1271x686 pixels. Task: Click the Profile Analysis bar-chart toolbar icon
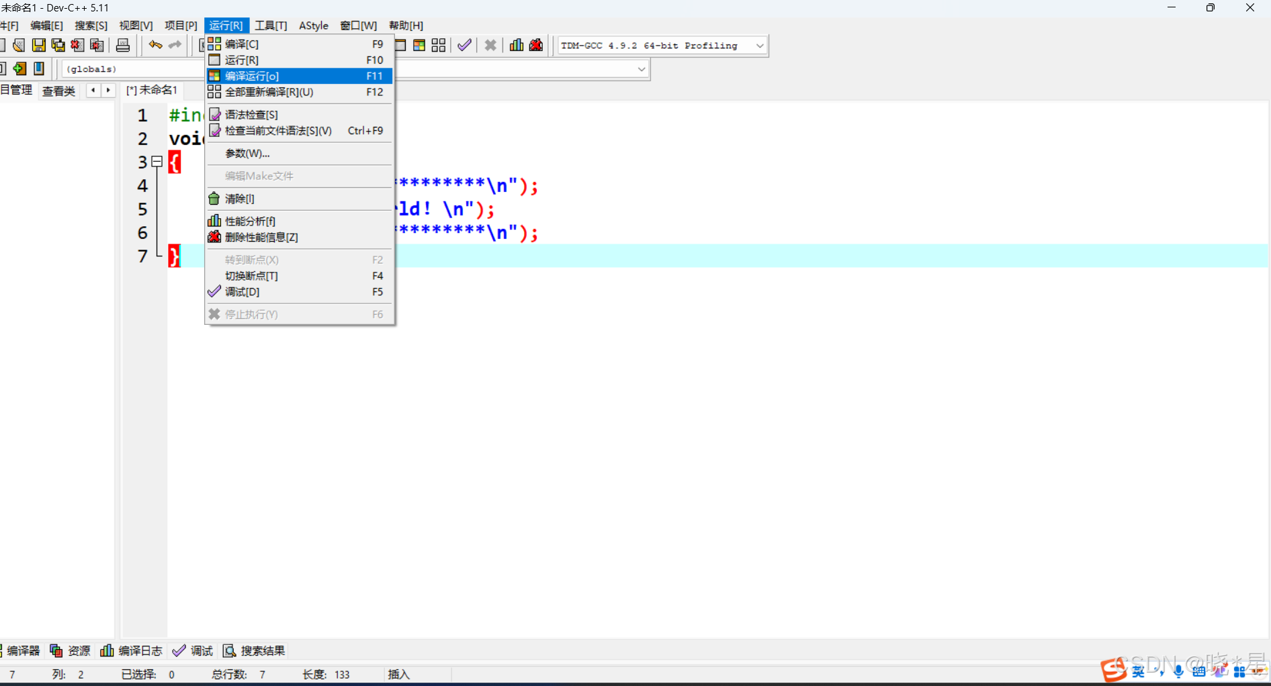coord(517,45)
